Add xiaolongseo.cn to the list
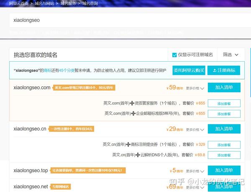Image resolution: width=251 pixels, height=192 pixels. pos(224,129)
